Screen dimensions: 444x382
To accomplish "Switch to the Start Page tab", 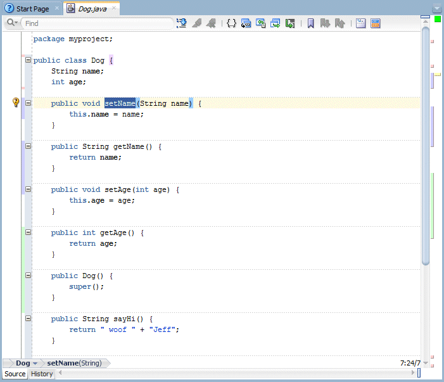I will click(x=32, y=9).
